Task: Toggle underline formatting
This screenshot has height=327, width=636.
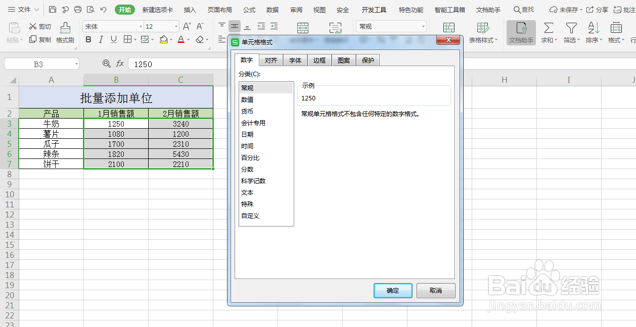Action: pyautogui.click(x=114, y=39)
